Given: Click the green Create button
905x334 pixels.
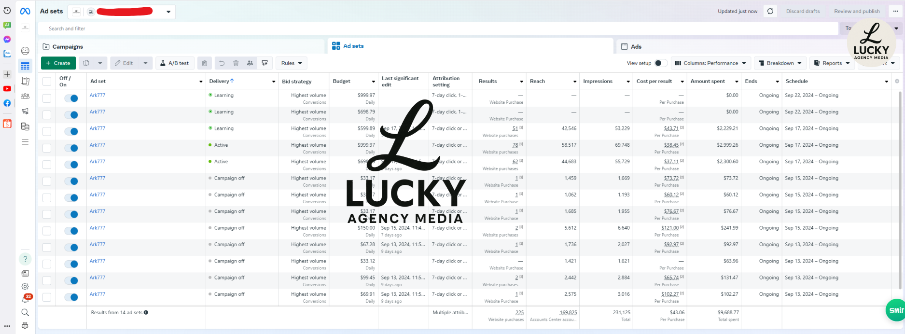Looking at the screenshot, I should (x=58, y=63).
